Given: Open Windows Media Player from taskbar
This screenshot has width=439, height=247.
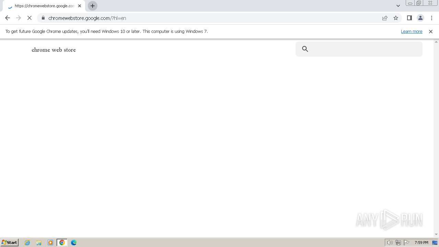Looking at the screenshot, I should 50,243.
